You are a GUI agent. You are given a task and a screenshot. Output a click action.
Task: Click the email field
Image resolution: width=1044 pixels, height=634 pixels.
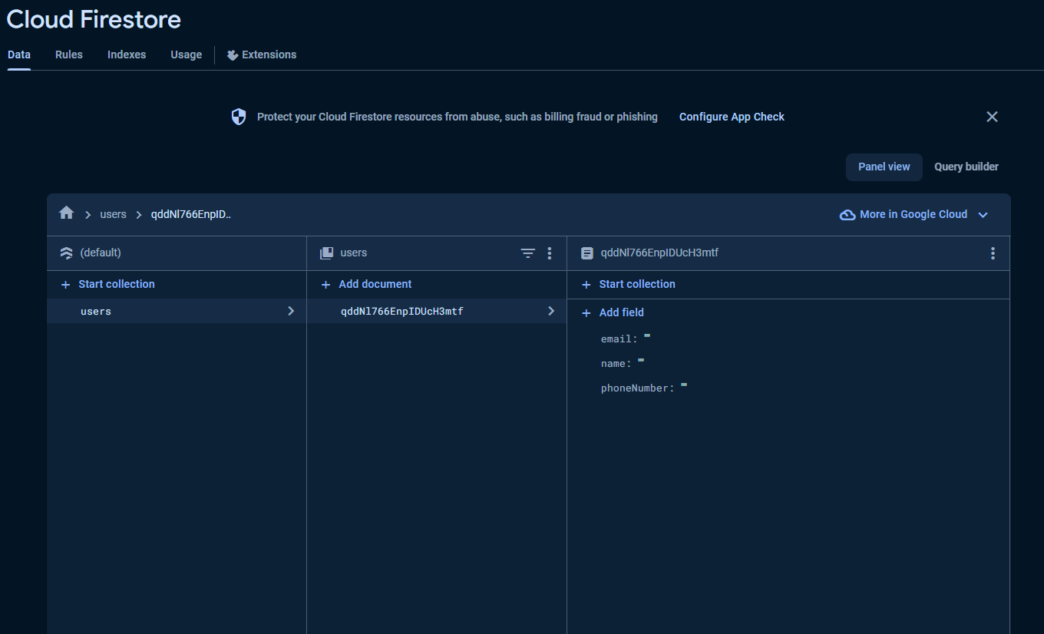pos(626,339)
